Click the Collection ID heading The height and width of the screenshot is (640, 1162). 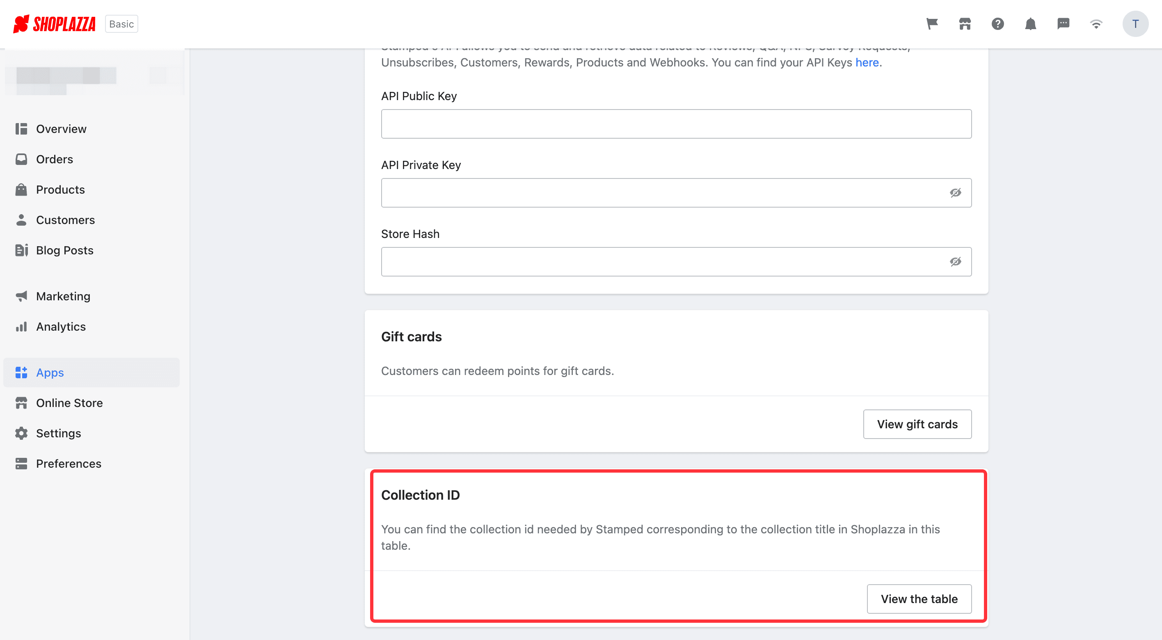[x=421, y=495]
